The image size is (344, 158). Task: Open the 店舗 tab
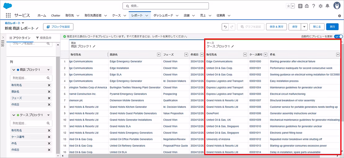[187, 15]
